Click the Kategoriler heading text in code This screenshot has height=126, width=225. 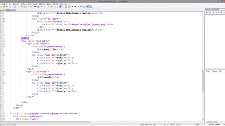[50, 49]
